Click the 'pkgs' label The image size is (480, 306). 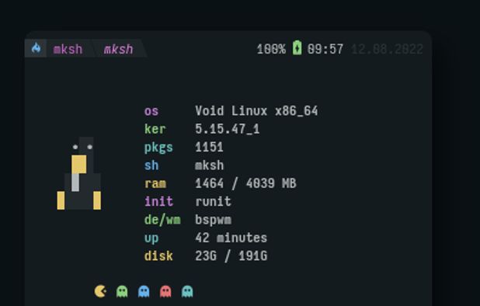(158, 148)
